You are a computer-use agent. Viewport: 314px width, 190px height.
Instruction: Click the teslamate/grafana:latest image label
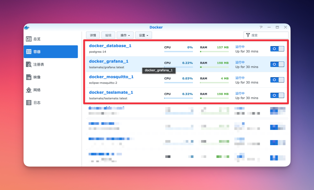tap(107, 67)
